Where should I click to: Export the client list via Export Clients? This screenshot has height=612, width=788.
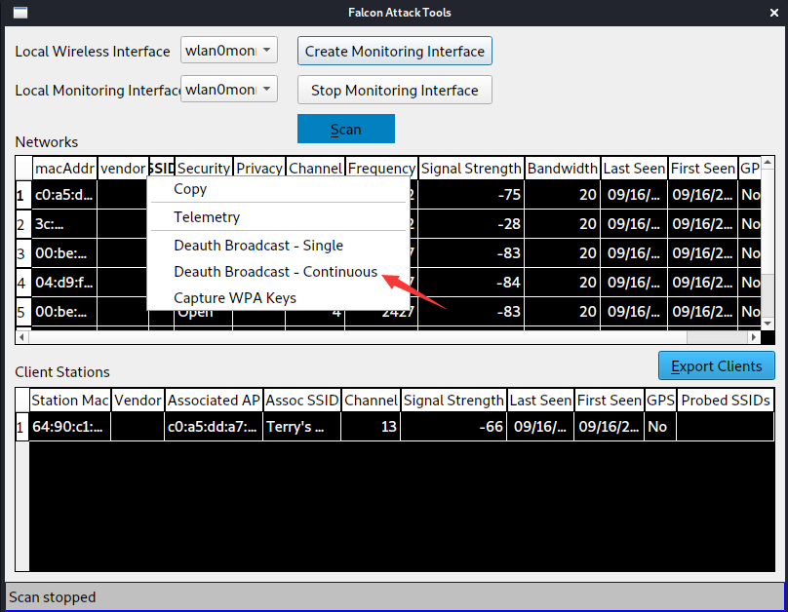click(717, 366)
